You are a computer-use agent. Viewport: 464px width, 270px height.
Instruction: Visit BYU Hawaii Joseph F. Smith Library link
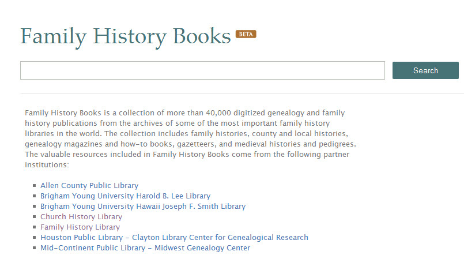point(143,207)
